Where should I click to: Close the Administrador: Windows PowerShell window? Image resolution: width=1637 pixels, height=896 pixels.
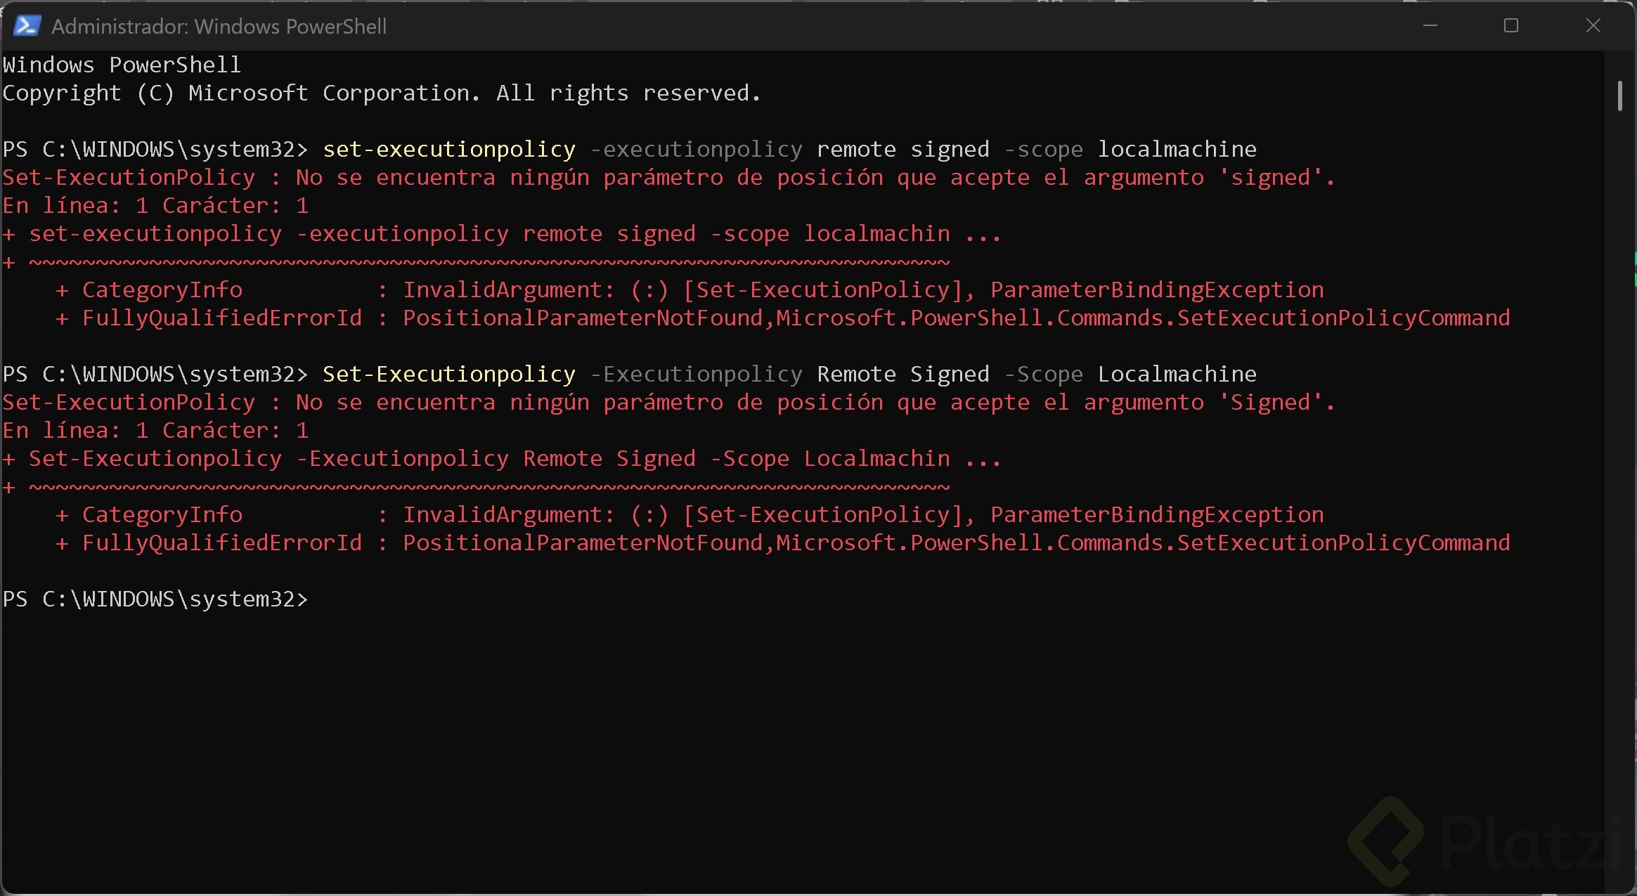point(1593,26)
